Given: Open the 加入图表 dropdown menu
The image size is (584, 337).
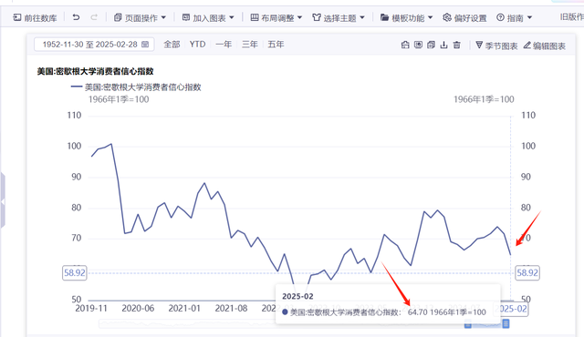Looking at the screenshot, I should click(208, 17).
